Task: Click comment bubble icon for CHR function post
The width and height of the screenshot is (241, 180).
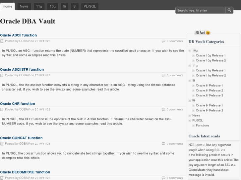Action: (x=163, y=109)
